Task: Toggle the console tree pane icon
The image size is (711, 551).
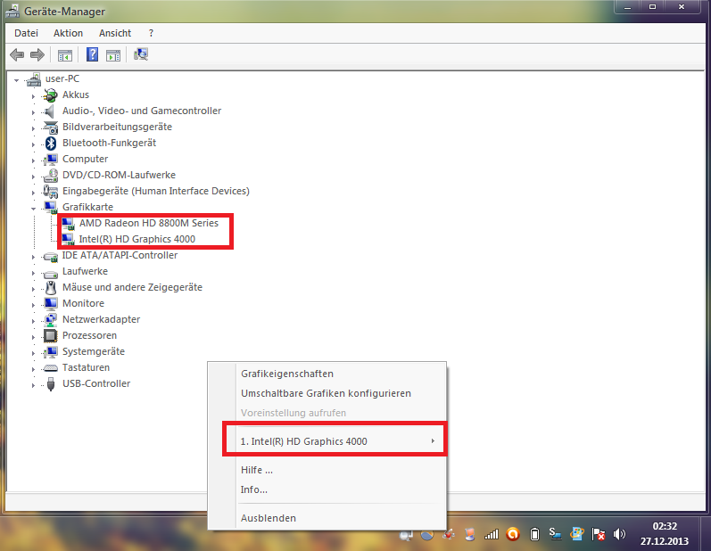Action: [65, 55]
